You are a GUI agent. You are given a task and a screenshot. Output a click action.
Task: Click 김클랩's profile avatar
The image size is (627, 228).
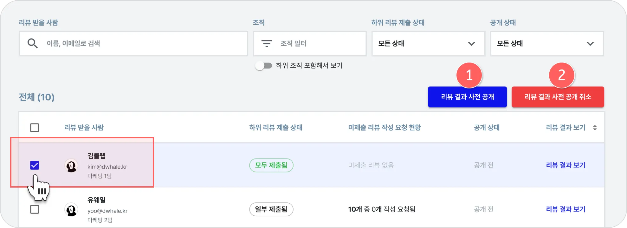pos(71,165)
